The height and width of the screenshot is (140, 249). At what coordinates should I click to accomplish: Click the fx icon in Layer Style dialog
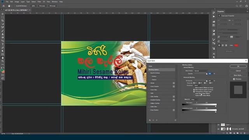[x=150, y=120]
